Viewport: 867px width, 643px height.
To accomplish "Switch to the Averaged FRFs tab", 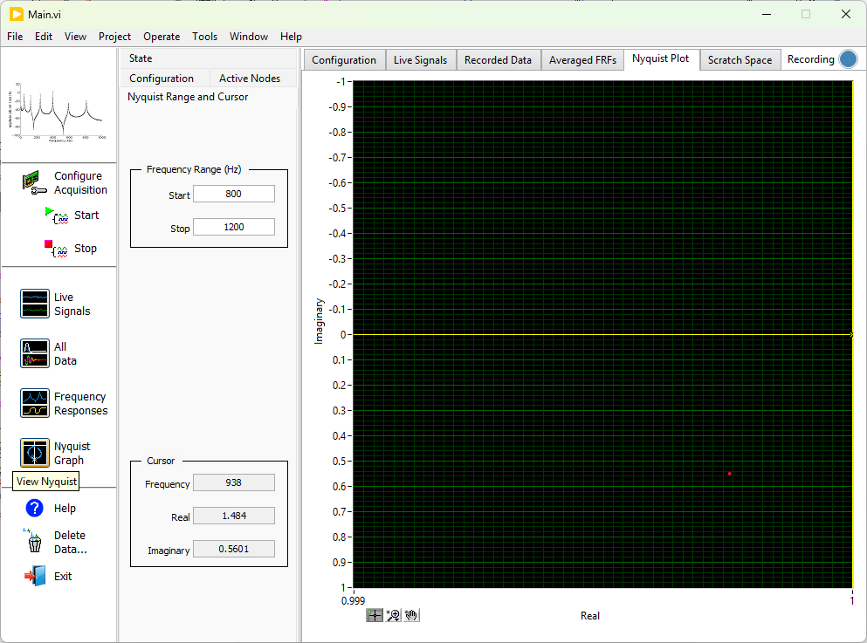I will 582,59.
